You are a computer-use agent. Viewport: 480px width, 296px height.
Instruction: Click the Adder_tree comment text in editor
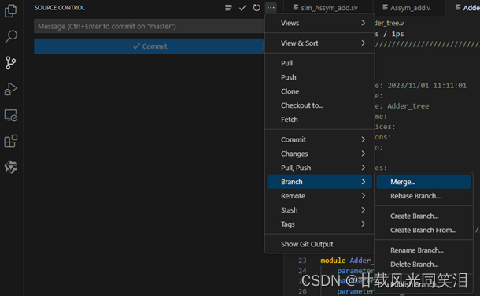408,106
